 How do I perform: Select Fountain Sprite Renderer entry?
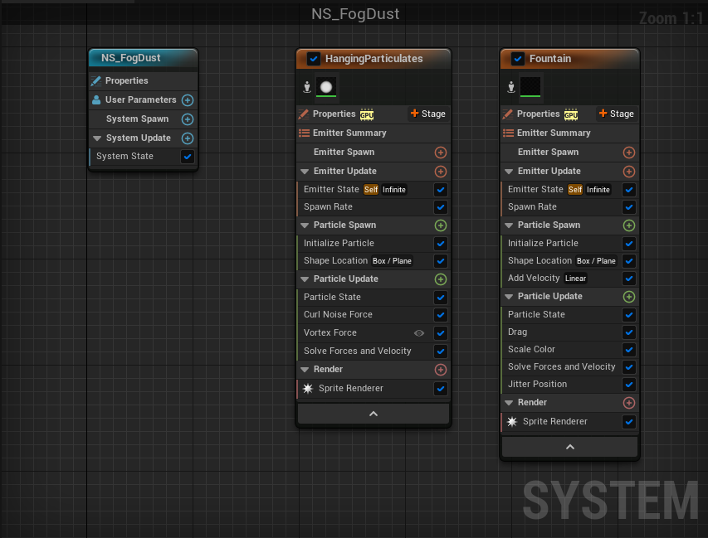point(554,422)
